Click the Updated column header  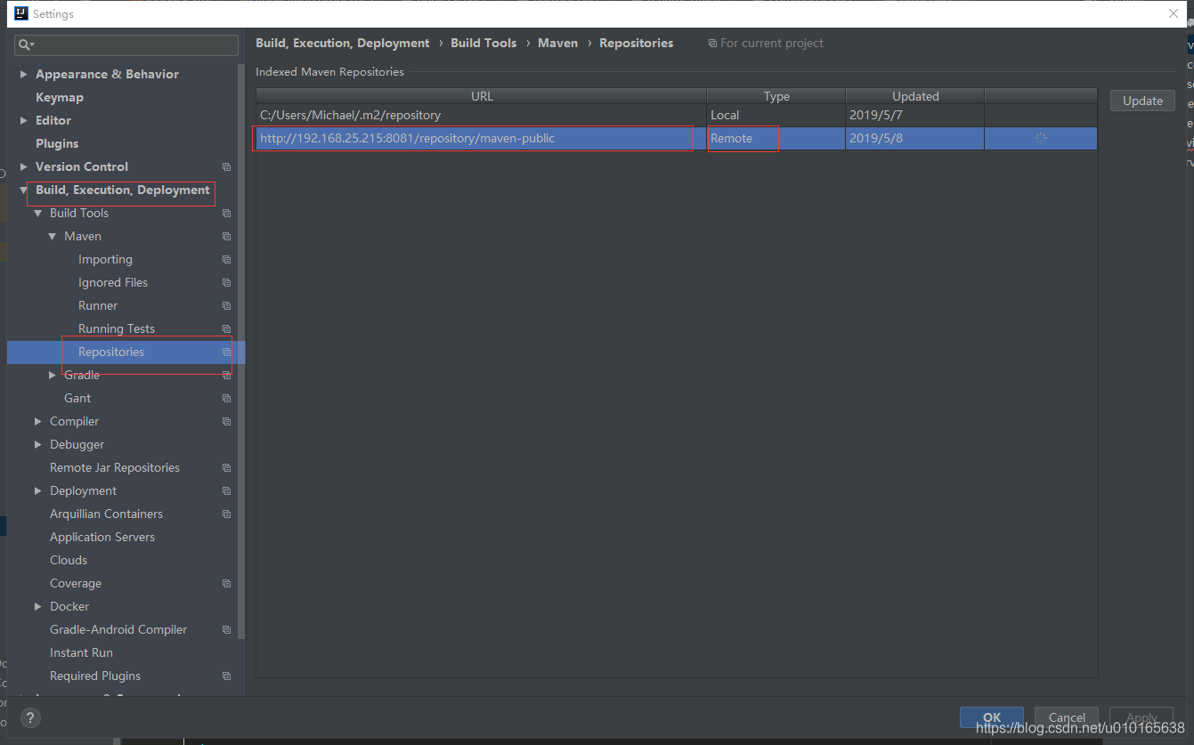915,96
